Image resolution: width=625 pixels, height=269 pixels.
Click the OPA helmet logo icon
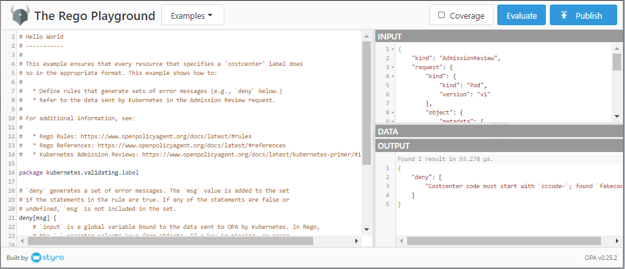20,16
